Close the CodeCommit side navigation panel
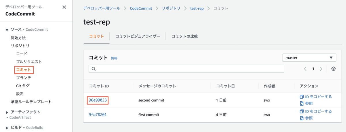346x132 pixels. click(64, 7)
